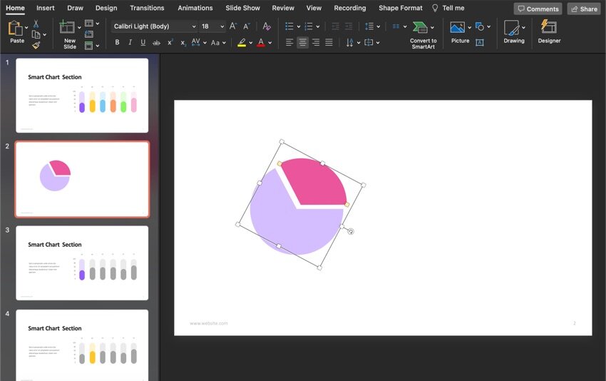Viewport: 606px width, 381px height.
Task: Open the Comments button
Action: click(538, 9)
